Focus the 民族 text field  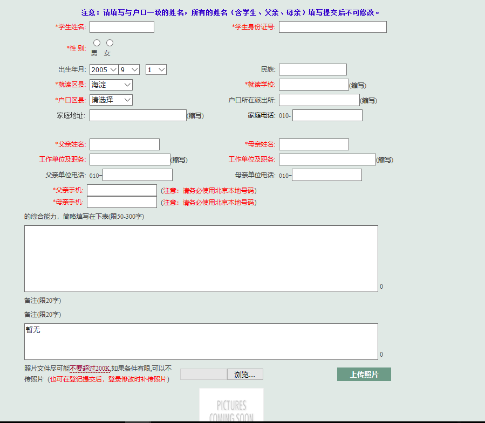[313, 70]
